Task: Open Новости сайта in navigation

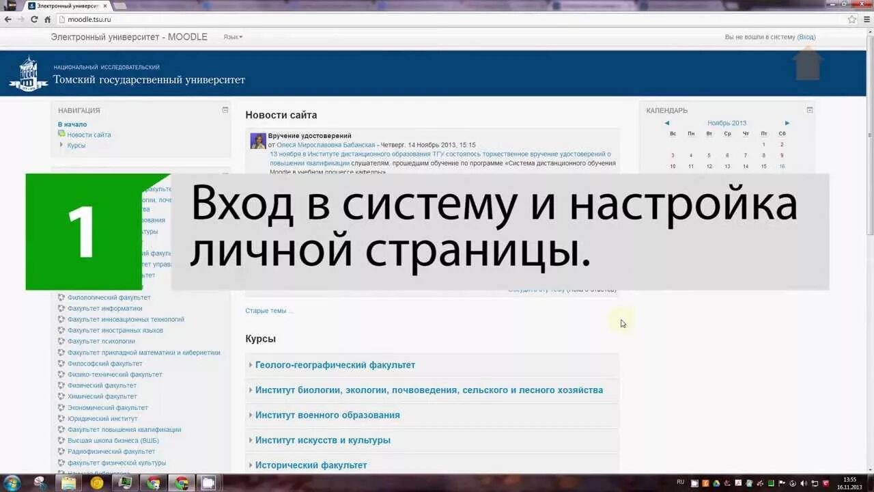Action: click(89, 135)
